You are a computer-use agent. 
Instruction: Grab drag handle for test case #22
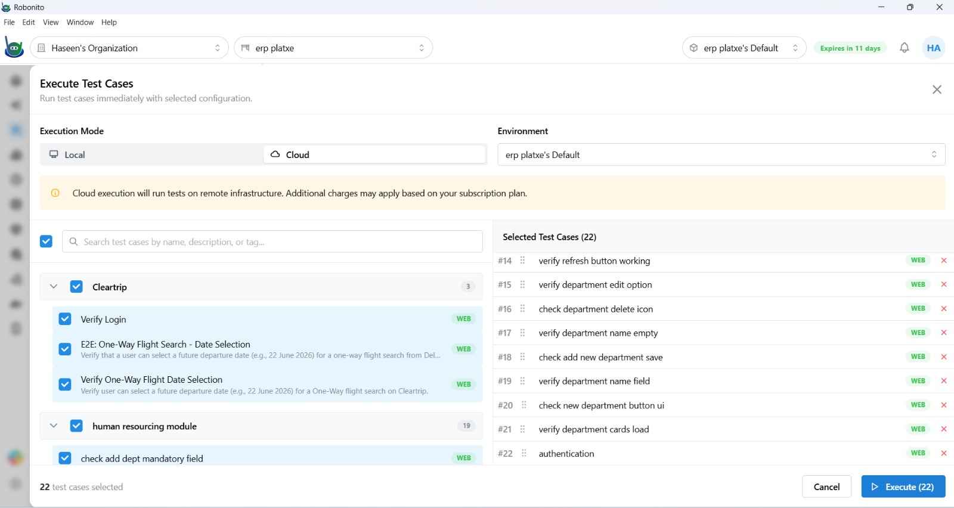[524, 454]
